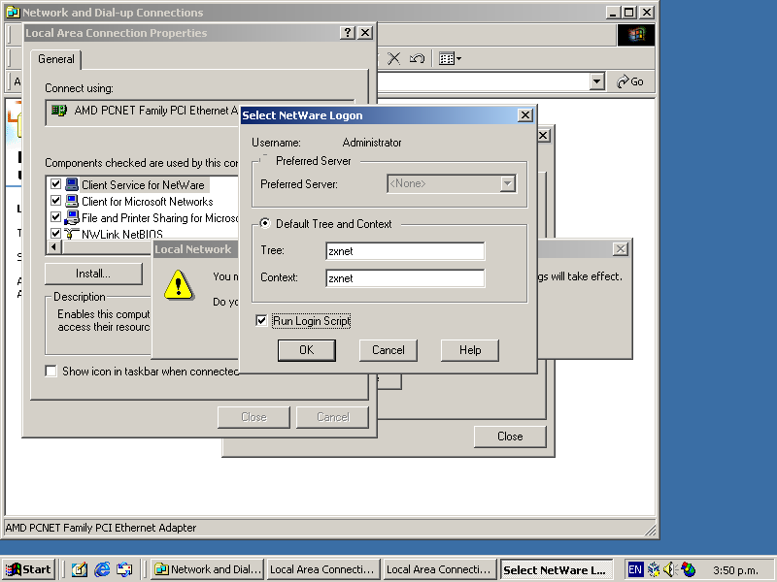Click the Close button in Local Area Connection Properties
Image resolution: width=777 pixels, height=582 pixels.
(x=253, y=417)
